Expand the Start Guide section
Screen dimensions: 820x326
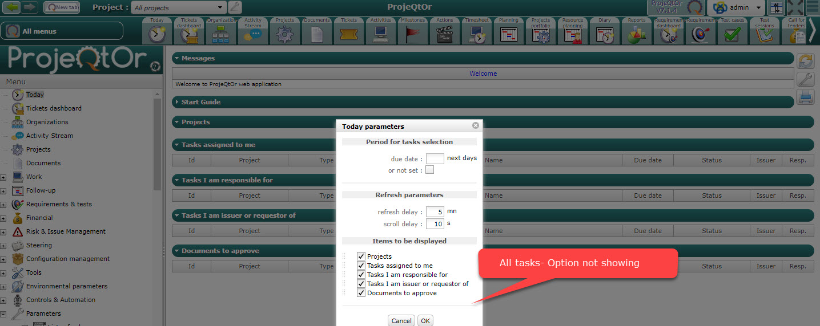(x=200, y=102)
